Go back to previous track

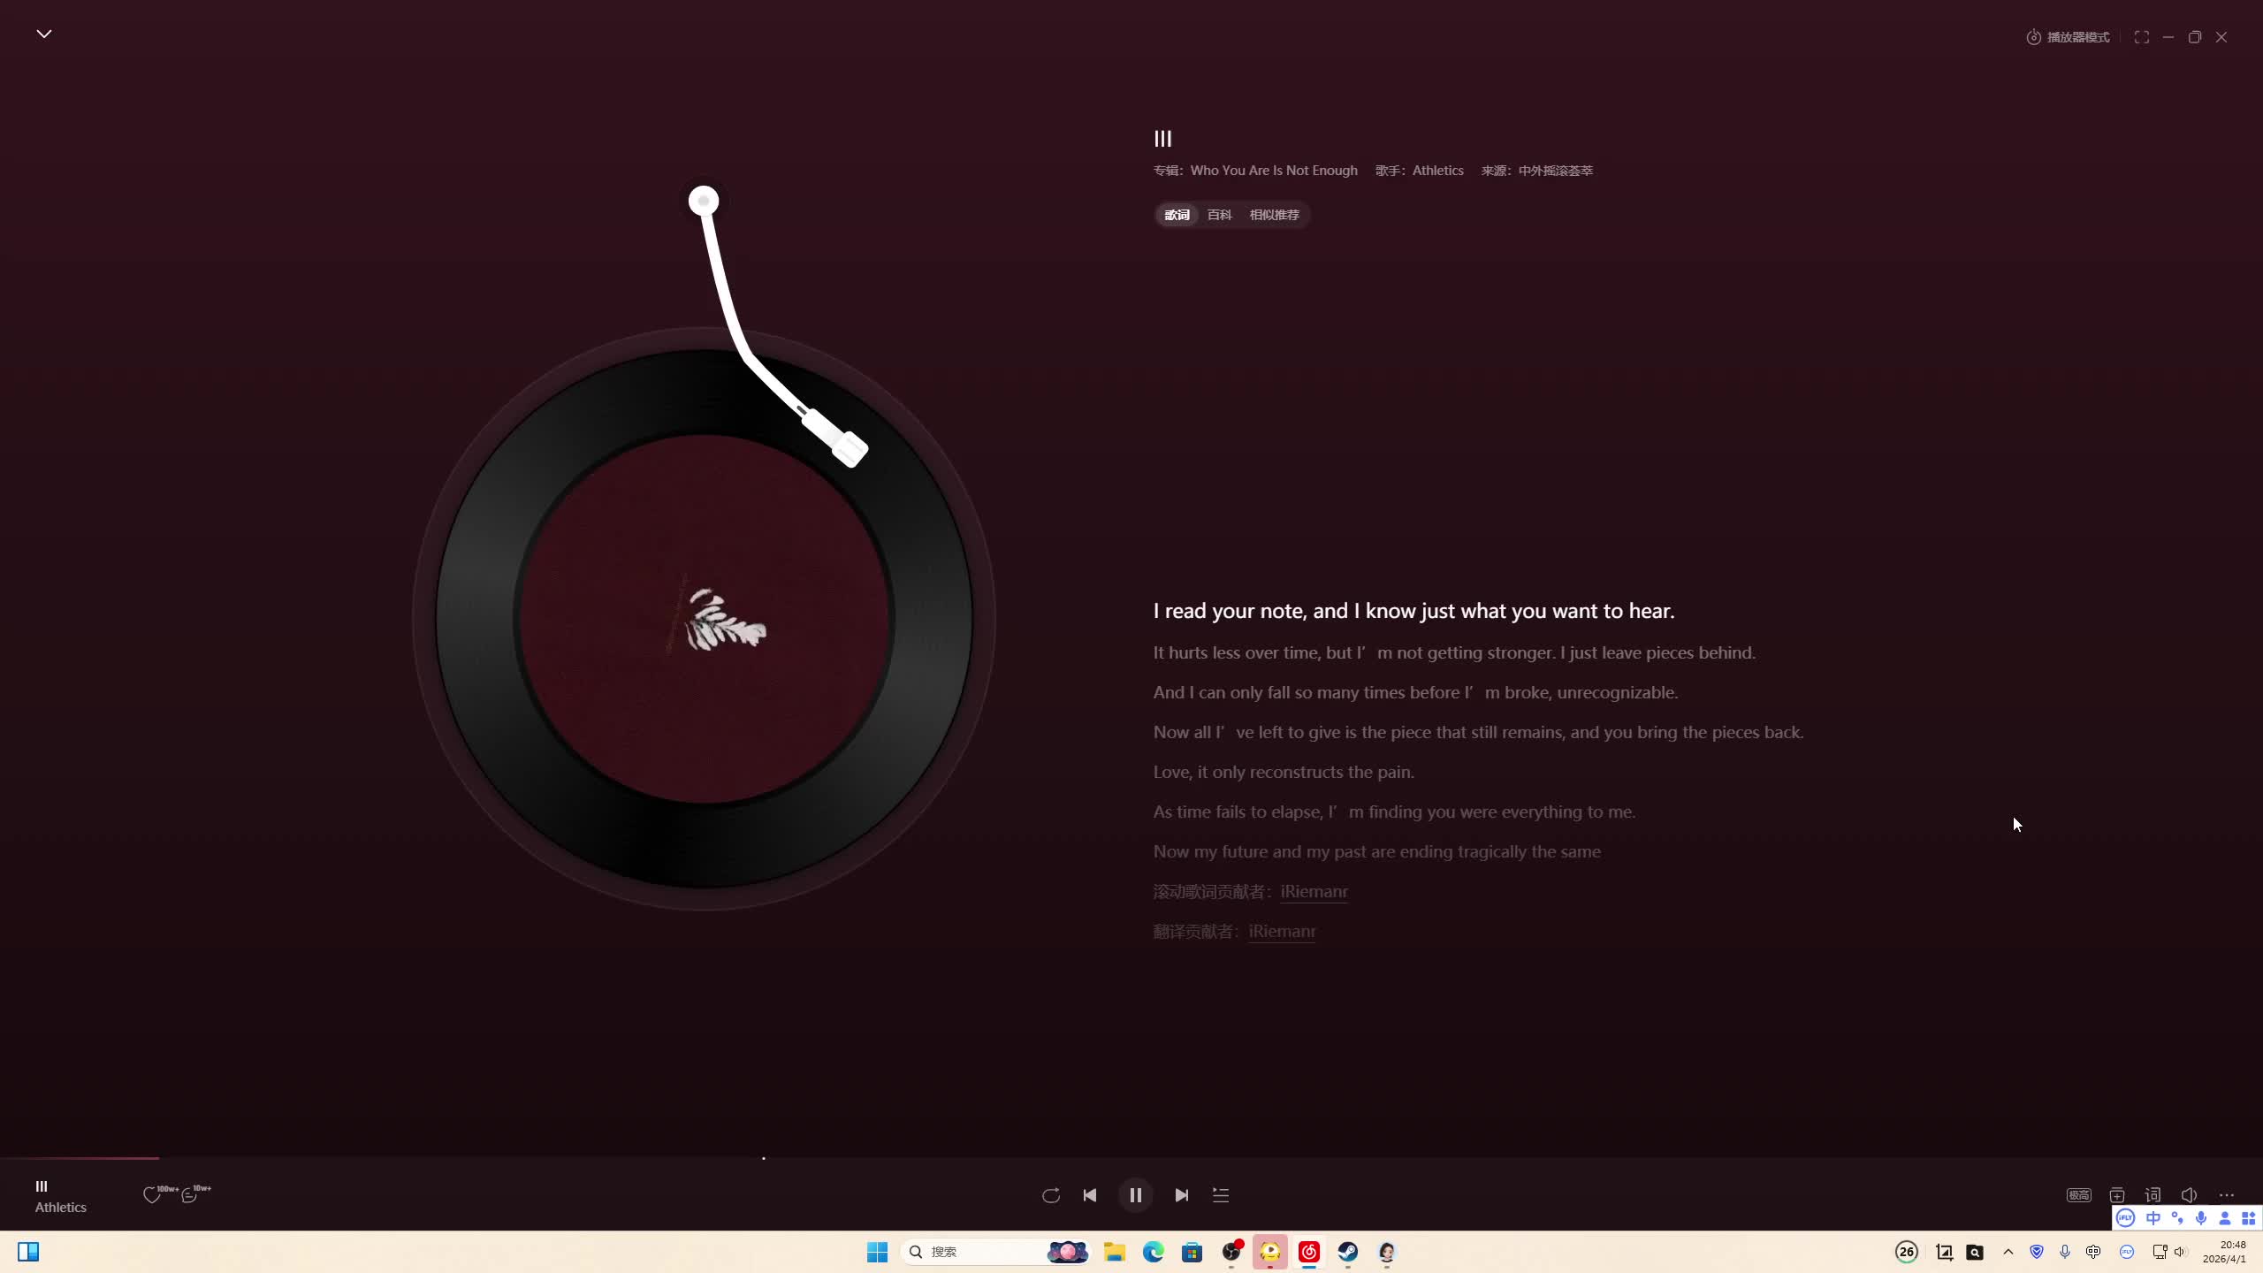click(x=1090, y=1195)
